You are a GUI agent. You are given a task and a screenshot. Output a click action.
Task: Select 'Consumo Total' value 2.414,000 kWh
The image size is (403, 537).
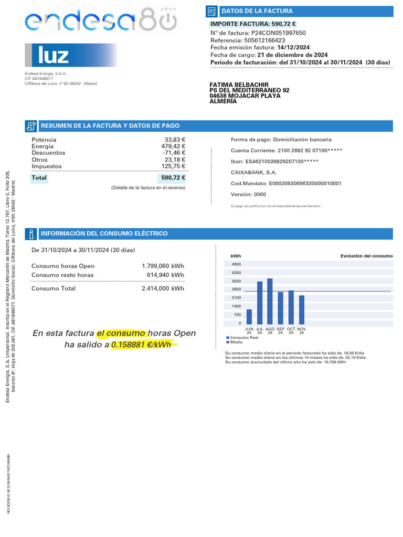(x=163, y=289)
